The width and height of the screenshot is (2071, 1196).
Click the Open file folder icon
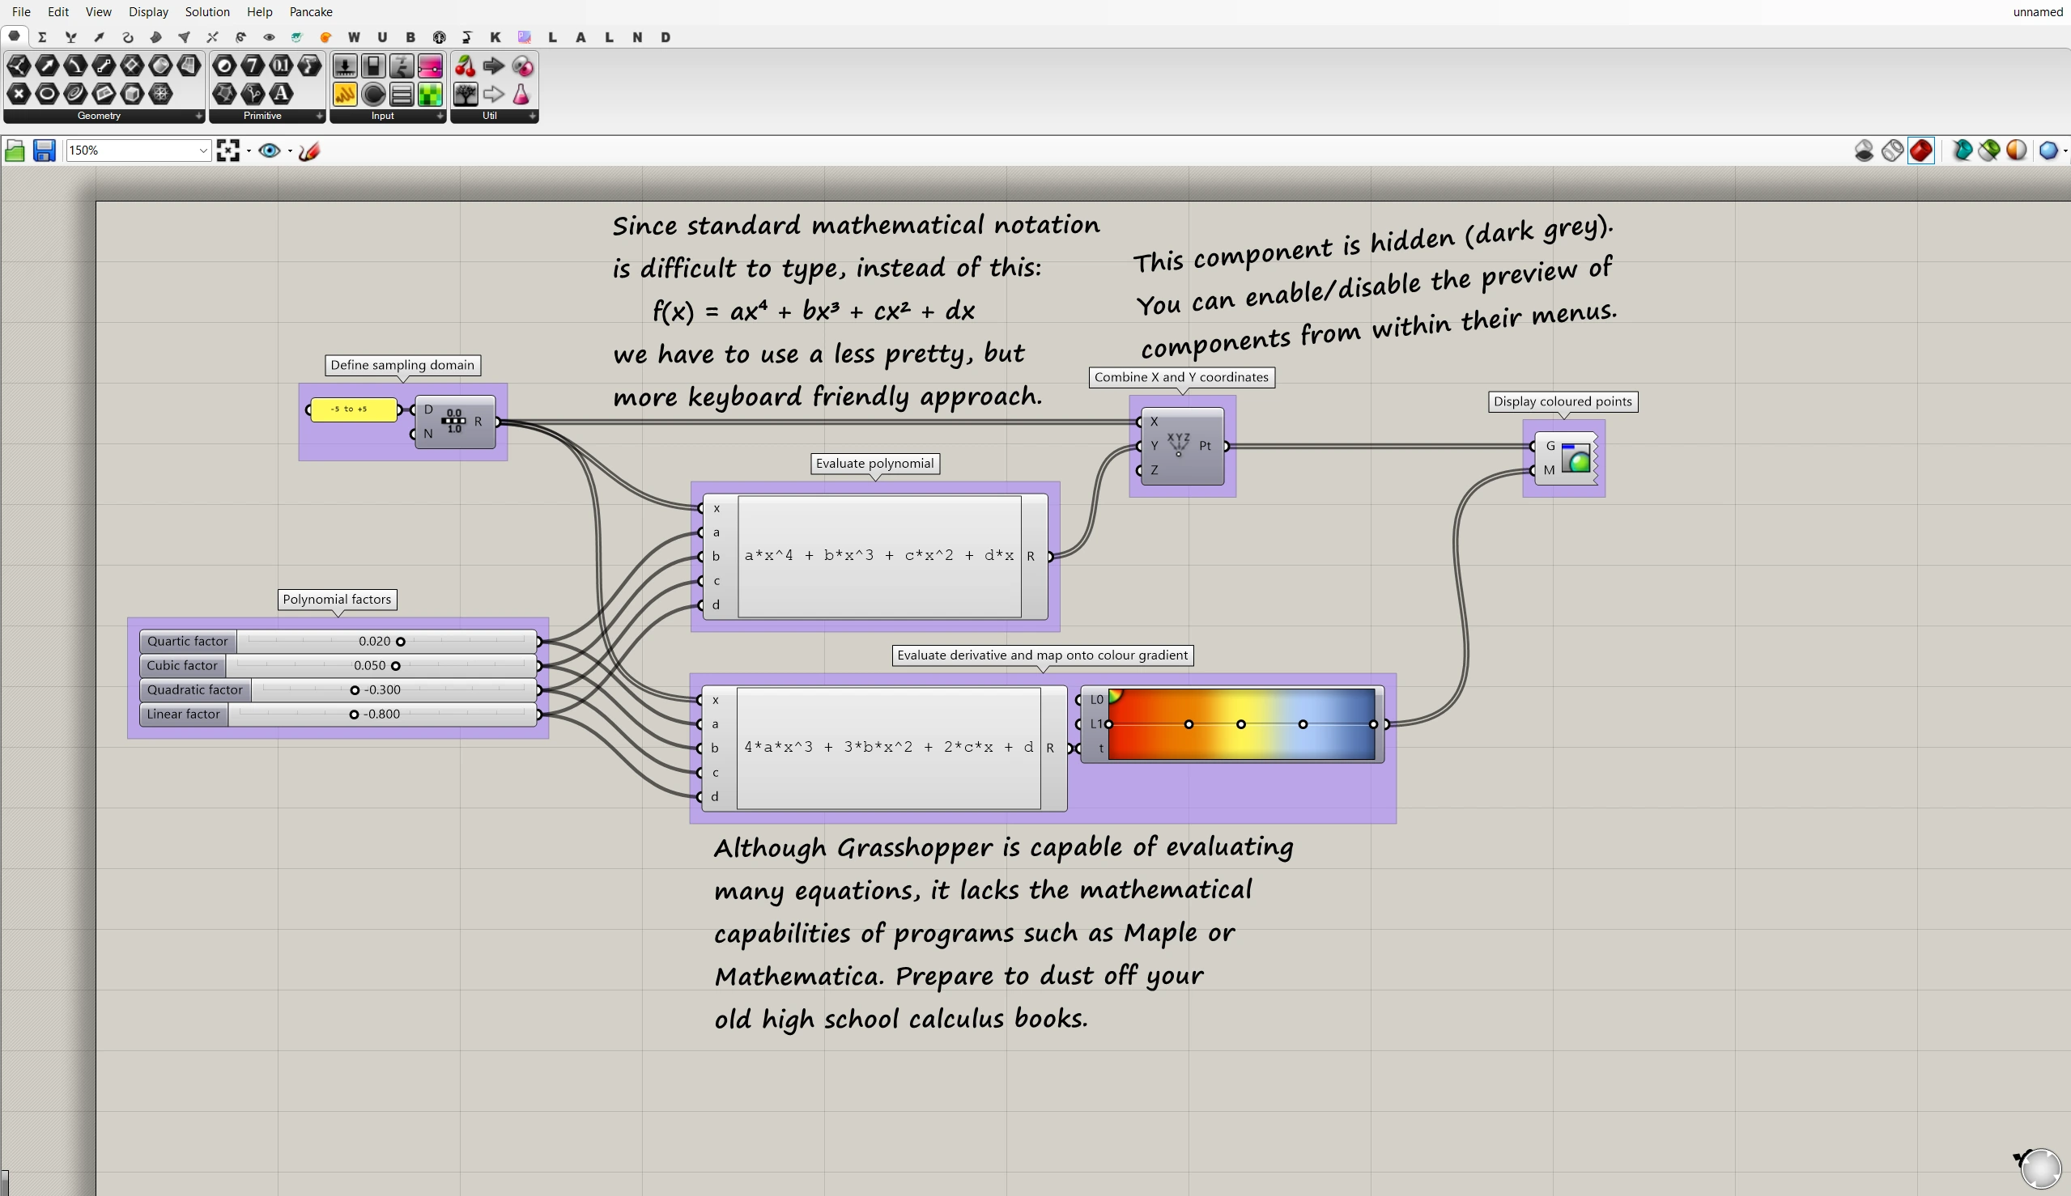(15, 151)
